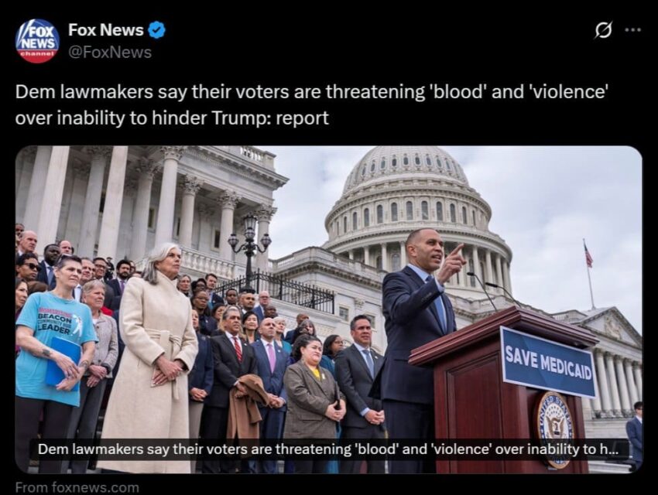This screenshot has height=495, width=658.
Task: Open the @FoxNews handle link
Action: point(109,53)
